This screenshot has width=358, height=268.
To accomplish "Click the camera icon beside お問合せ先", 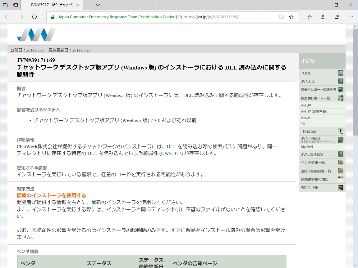I will click(340, 188).
